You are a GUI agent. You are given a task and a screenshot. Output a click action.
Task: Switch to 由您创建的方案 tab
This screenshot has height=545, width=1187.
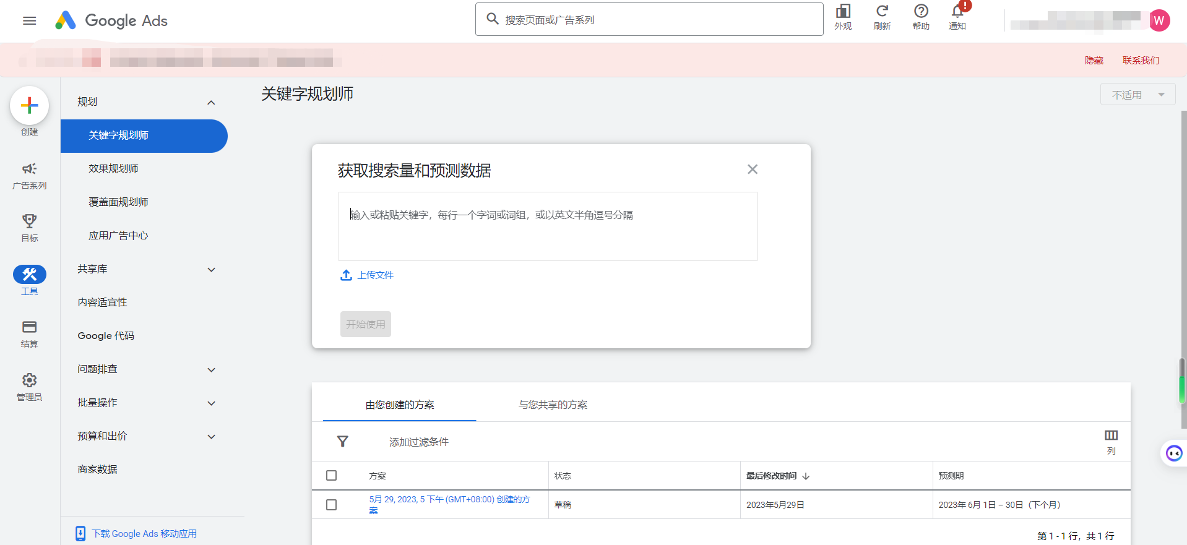[400, 405]
